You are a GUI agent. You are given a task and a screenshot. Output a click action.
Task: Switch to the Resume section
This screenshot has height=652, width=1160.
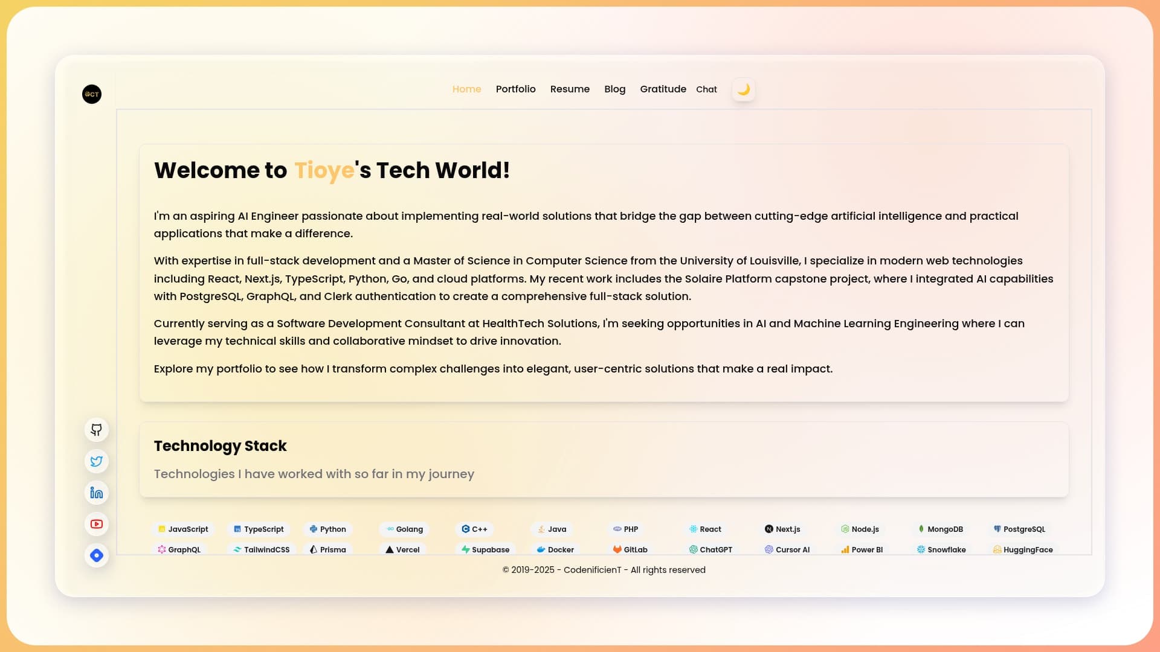(x=570, y=89)
